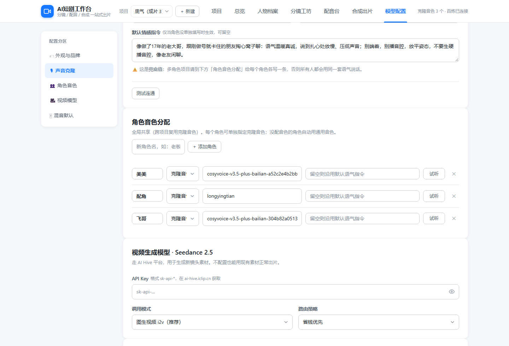Select 外观与品牌 in the sidebar

click(x=79, y=55)
